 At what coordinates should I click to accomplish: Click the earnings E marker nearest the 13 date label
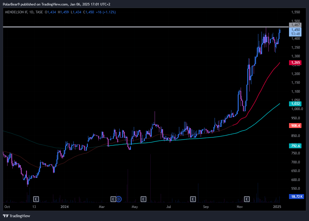[36, 199]
